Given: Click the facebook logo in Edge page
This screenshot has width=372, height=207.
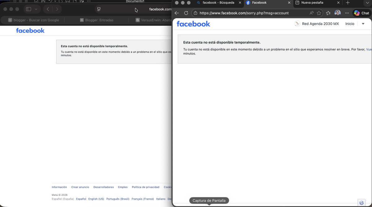Looking at the screenshot, I should point(193,24).
